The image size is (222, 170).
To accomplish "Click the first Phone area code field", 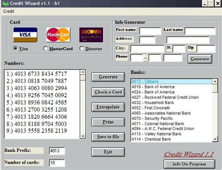I will click(137, 58).
